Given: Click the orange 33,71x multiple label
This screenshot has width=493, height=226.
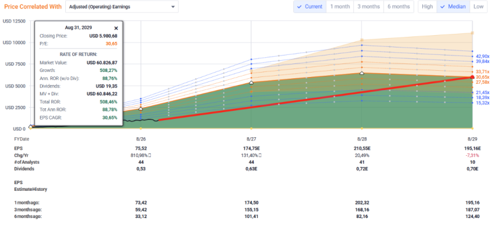Looking at the screenshot, I should pyautogui.click(x=483, y=72).
